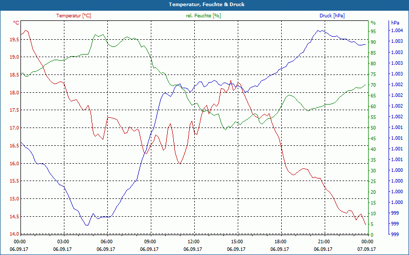Click the '16,0' temperature axis value
This screenshot has width=409, height=255.
14,164
